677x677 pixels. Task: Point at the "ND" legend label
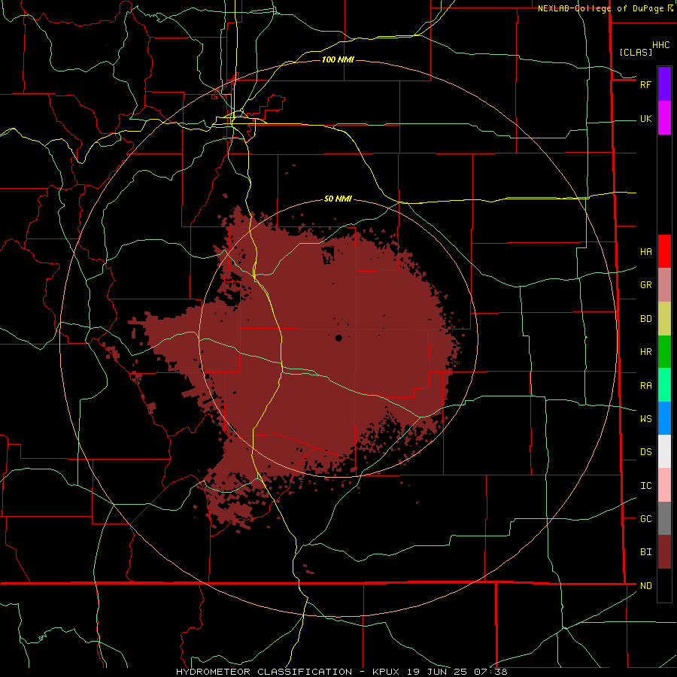click(x=646, y=586)
